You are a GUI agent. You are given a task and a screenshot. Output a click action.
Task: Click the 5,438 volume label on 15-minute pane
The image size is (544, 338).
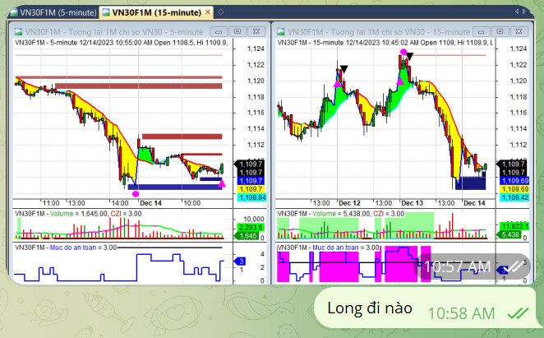[x=510, y=234]
